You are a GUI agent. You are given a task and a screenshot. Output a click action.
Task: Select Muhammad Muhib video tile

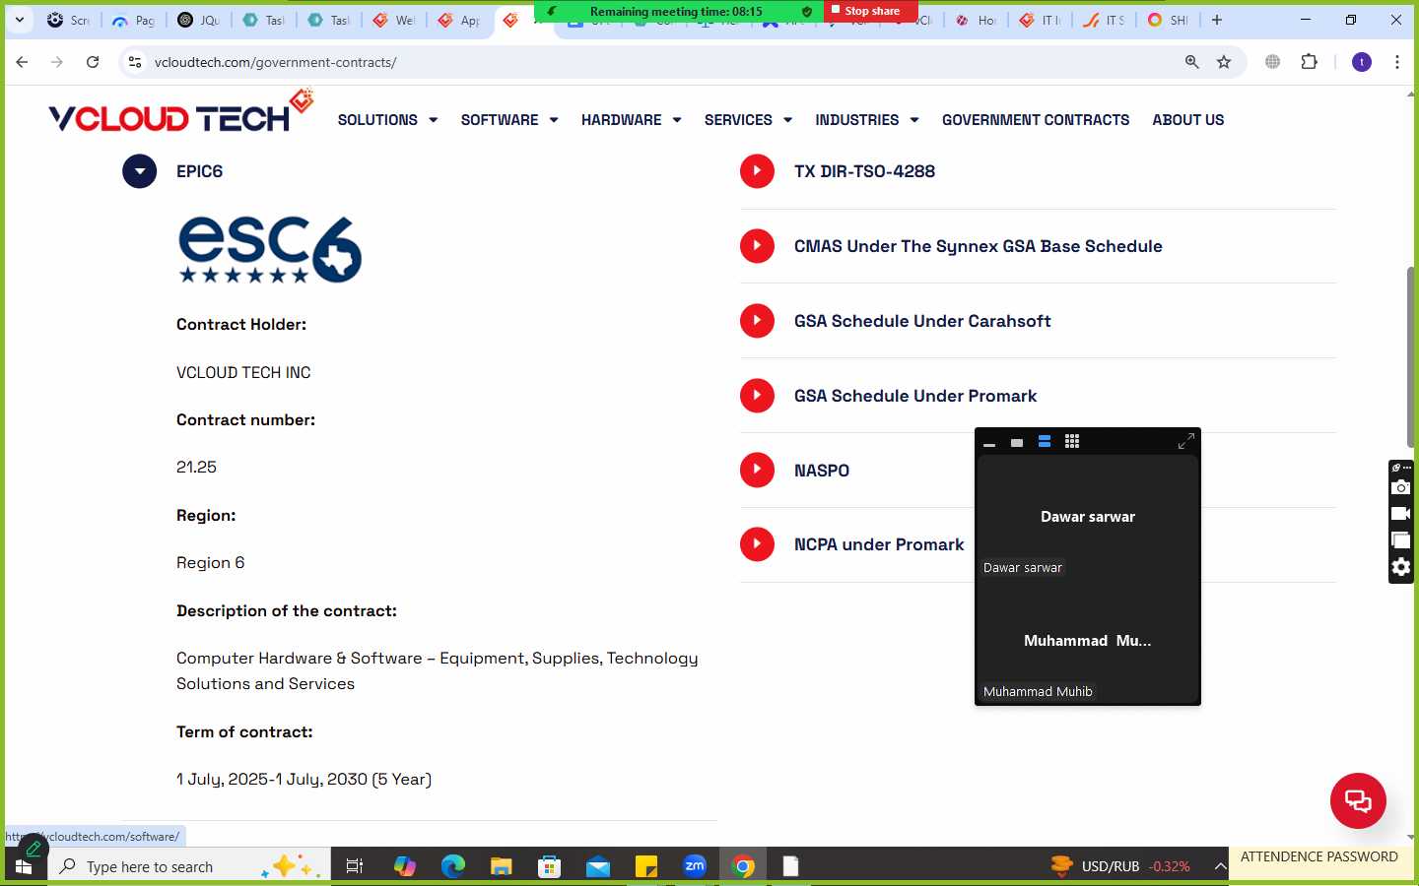point(1088,641)
